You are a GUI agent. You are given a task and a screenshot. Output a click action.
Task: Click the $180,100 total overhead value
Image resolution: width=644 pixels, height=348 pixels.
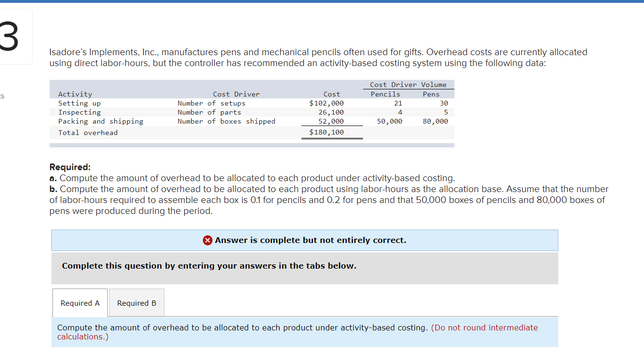point(326,132)
